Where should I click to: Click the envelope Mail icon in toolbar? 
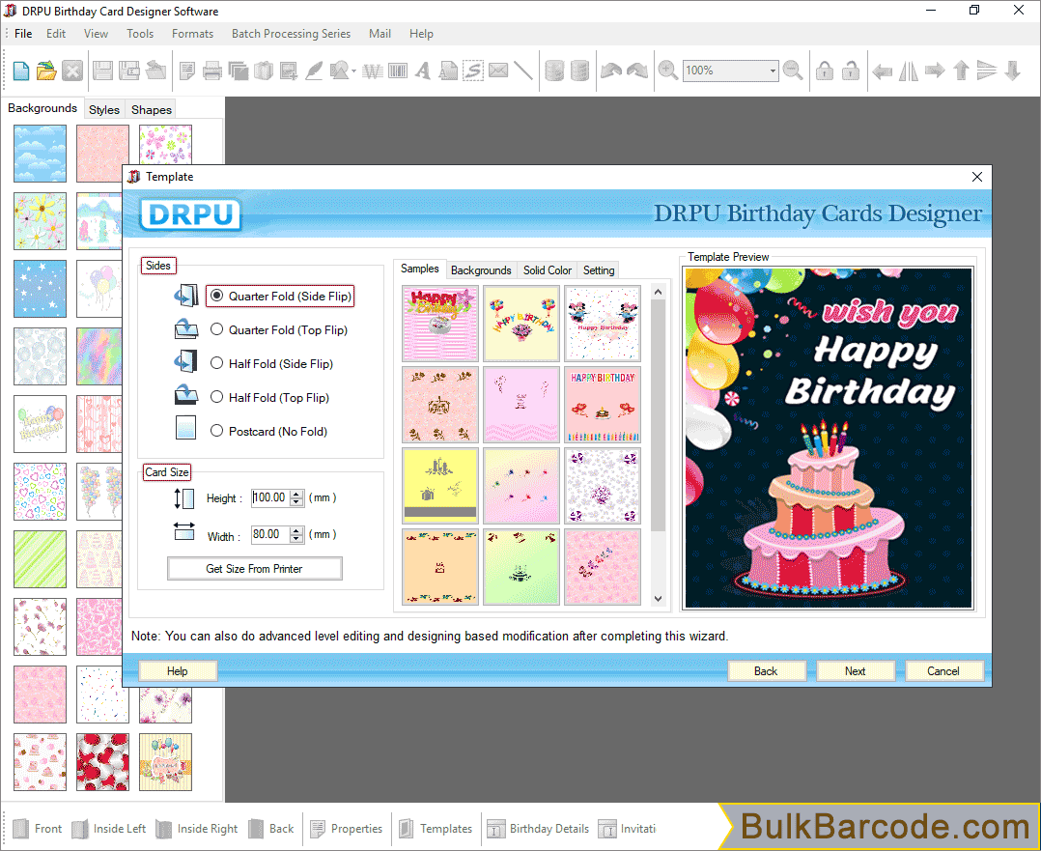click(x=498, y=71)
